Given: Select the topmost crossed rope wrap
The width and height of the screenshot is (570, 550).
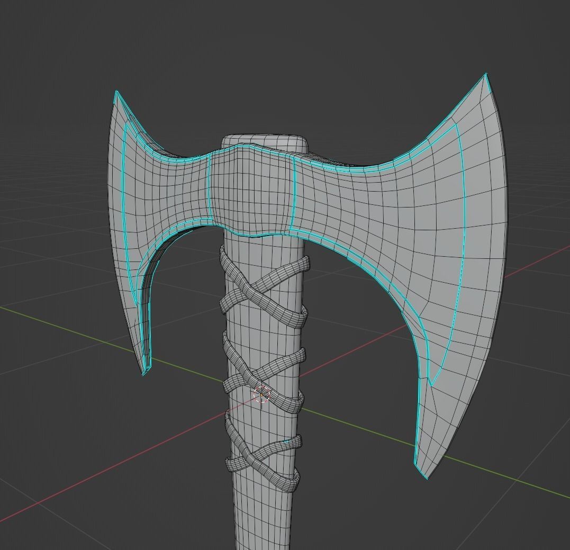Looking at the screenshot, I should point(265,287).
